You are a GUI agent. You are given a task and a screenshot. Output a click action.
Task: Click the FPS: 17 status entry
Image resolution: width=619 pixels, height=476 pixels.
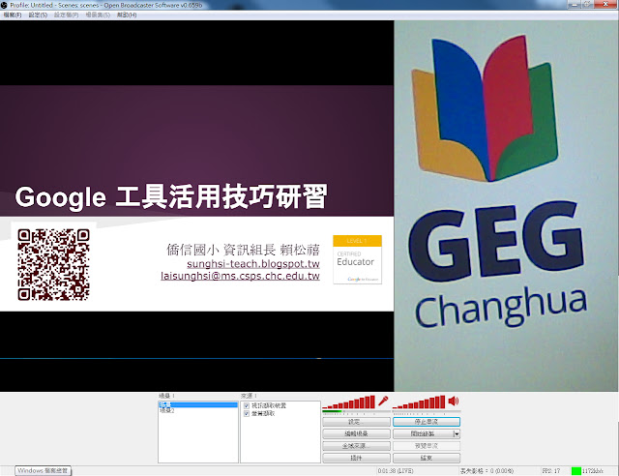coord(551,471)
